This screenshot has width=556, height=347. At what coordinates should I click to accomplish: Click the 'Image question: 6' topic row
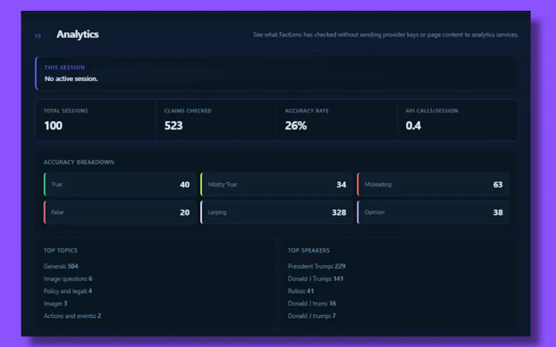[x=67, y=279]
